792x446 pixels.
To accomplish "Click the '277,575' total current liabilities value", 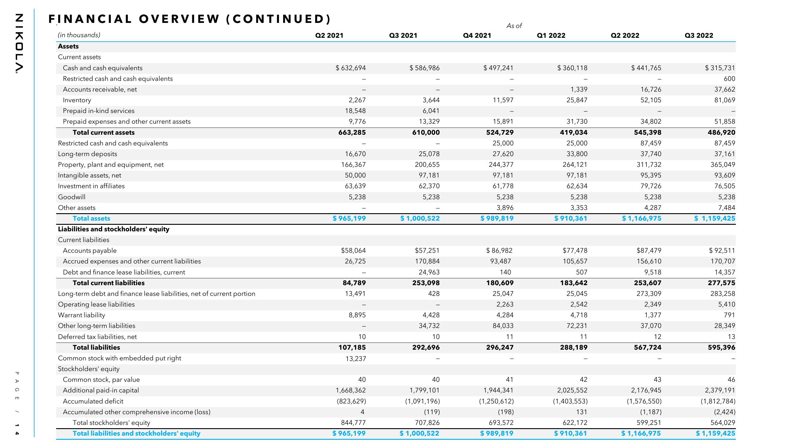I will click(x=721, y=283).
